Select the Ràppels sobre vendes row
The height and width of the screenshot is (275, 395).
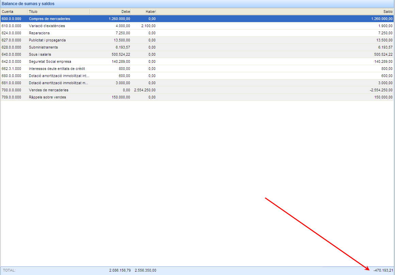click(x=47, y=97)
